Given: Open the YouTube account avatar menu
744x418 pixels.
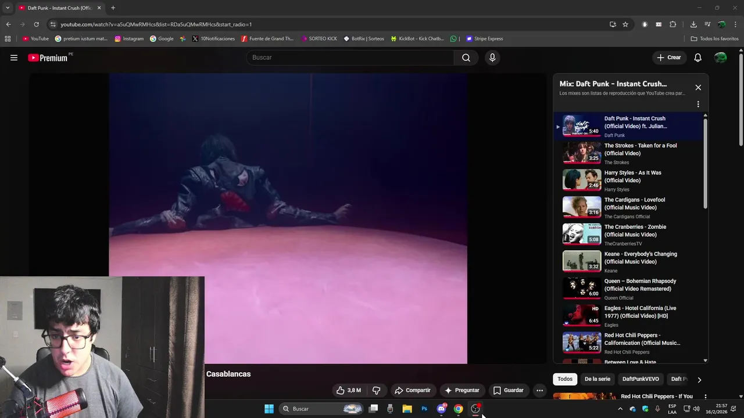Looking at the screenshot, I should point(720,57).
